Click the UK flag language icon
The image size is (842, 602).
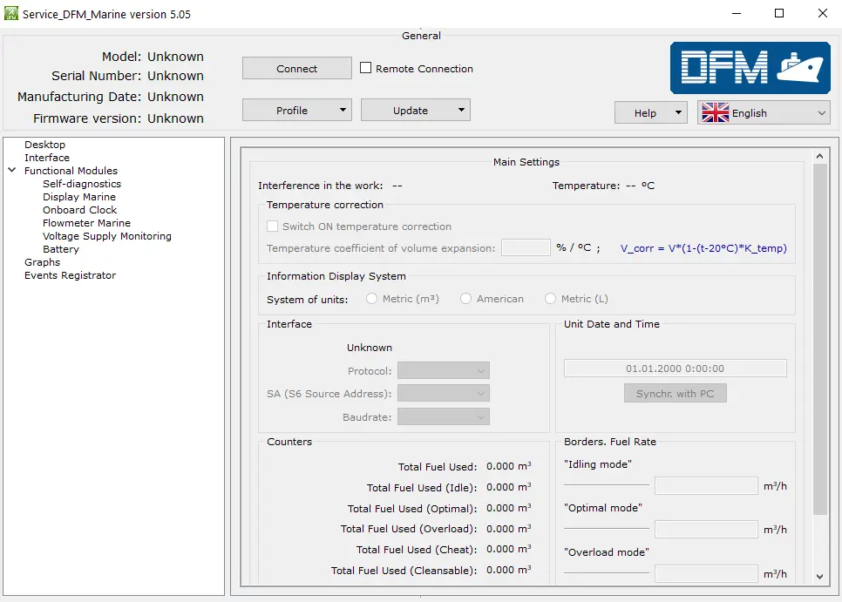click(x=715, y=112)
